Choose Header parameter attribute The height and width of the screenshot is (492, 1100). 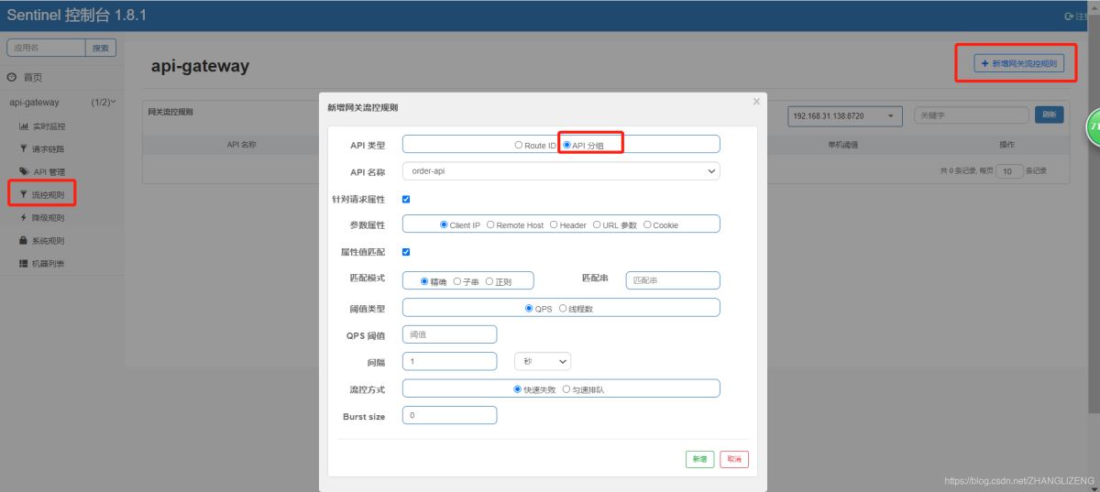(x=554, y=224)
